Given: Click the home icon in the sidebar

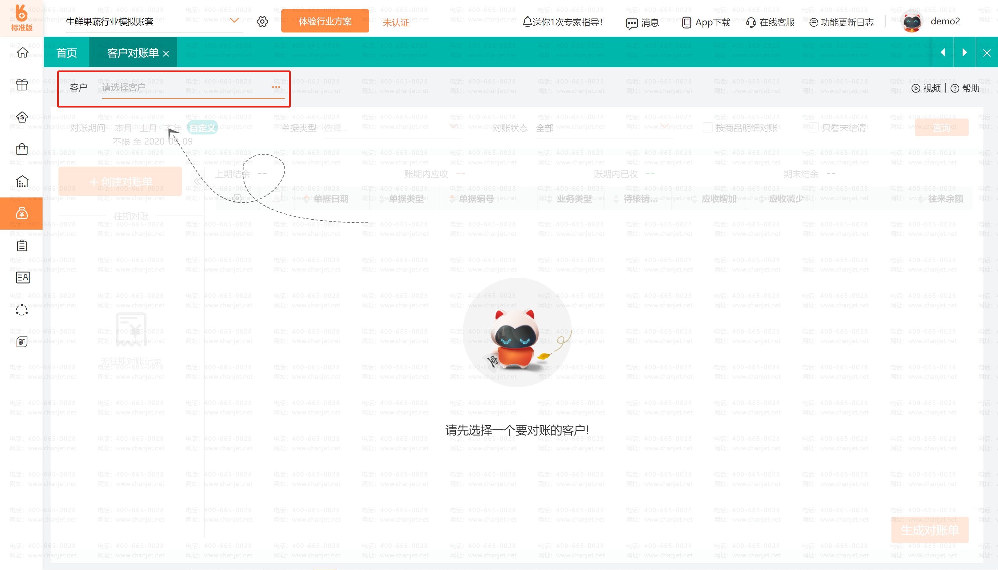Looking at the screenshot, I should (22, 53).
